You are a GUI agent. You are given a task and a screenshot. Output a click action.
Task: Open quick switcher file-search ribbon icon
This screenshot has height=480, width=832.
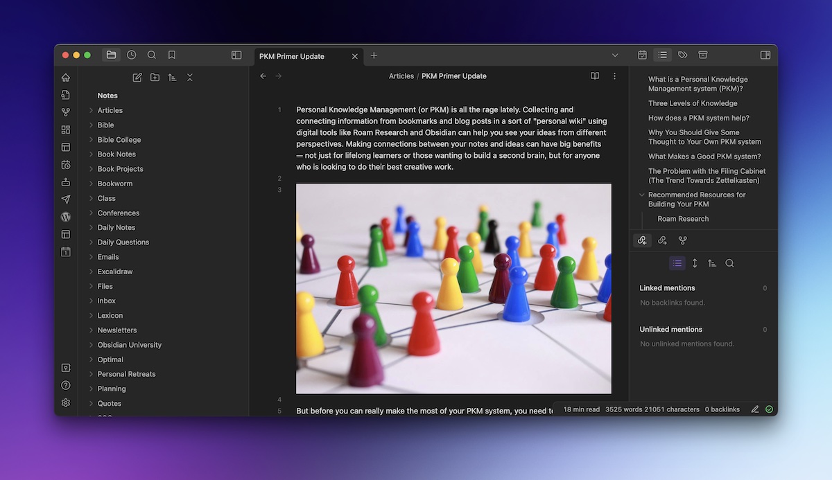66,95
